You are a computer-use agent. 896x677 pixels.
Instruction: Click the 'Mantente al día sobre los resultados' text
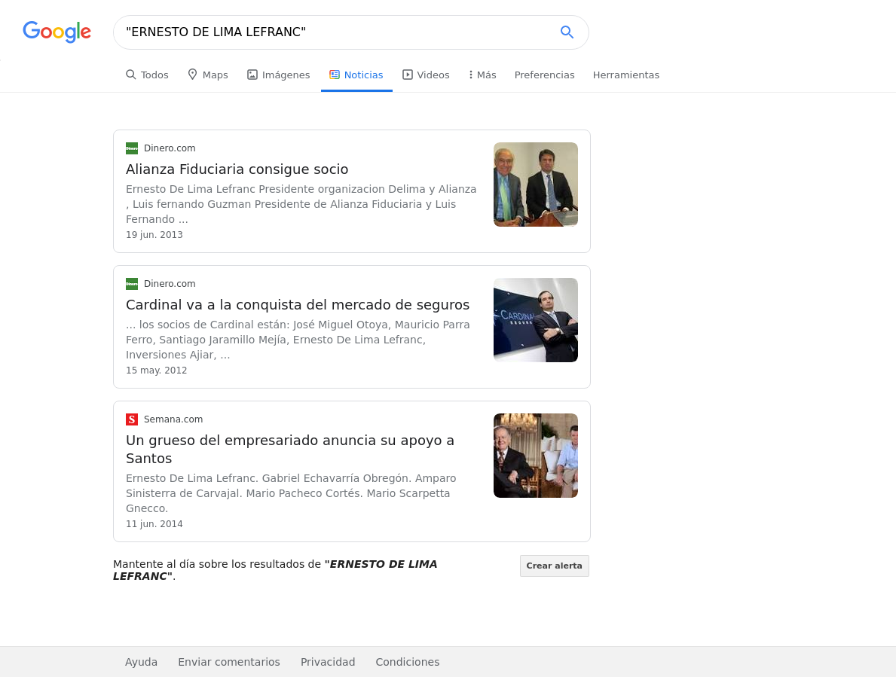275,570
